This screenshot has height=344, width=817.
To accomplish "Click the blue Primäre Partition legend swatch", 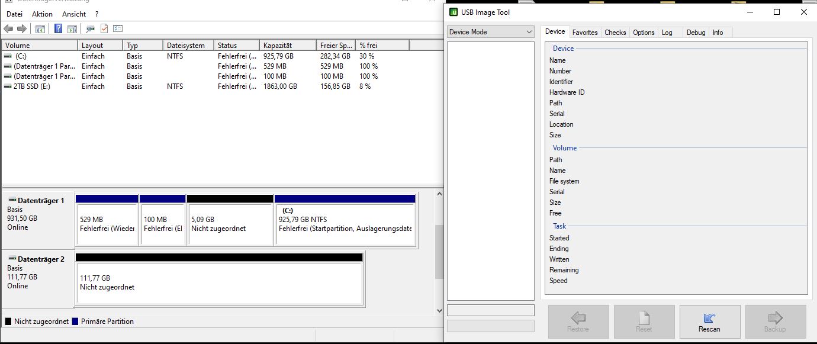I will (x=75, y=322).
